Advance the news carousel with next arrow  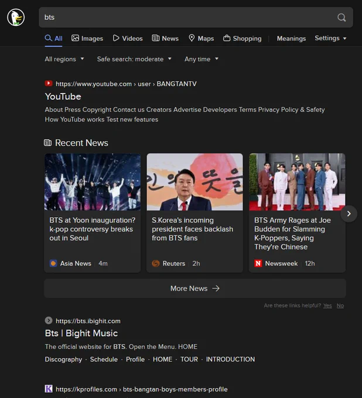point(349,214)
